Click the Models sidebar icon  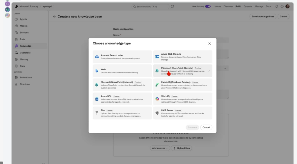click(x=16, y=26)
